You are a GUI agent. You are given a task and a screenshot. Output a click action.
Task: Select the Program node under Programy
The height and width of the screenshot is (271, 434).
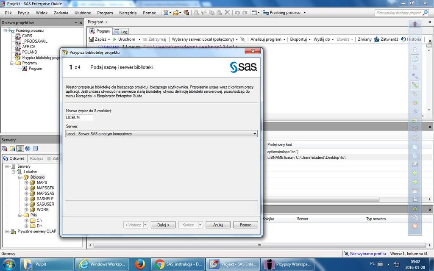click(x=35, y=68)
